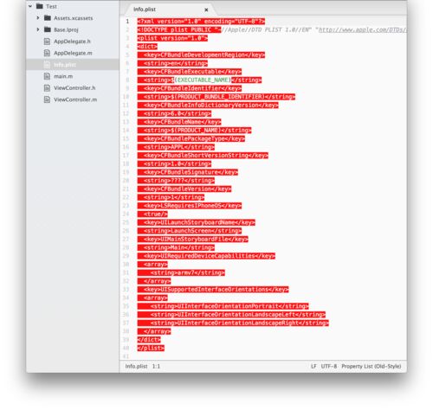The image size is (433, 410).
Task: Click the UISupportedInterfaceOrientations key line
Action: tap(213, 289)
